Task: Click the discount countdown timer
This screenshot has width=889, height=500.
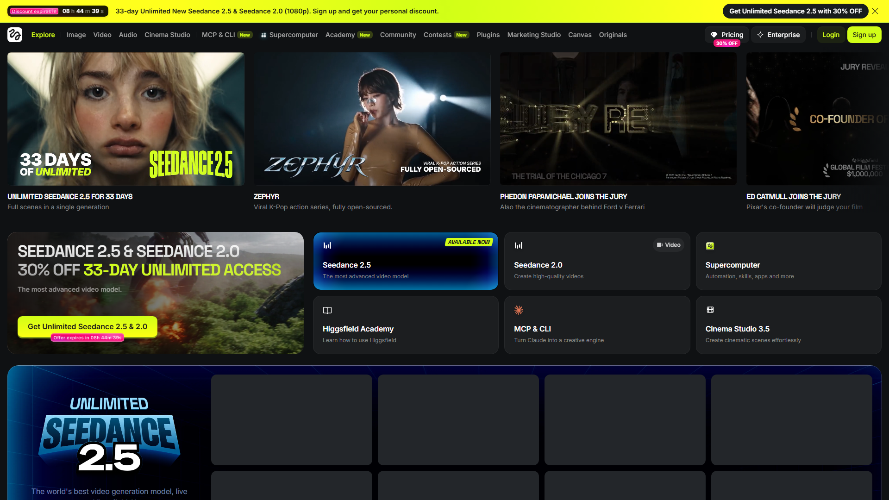Action: [x=58, y=11]
